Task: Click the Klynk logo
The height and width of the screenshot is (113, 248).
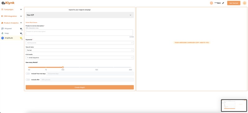Action: [8, 3]
